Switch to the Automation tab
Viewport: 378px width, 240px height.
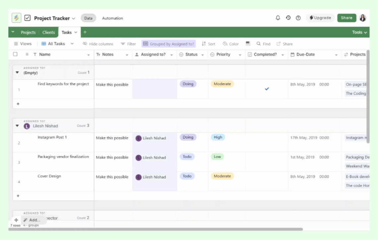pos(112,18)
